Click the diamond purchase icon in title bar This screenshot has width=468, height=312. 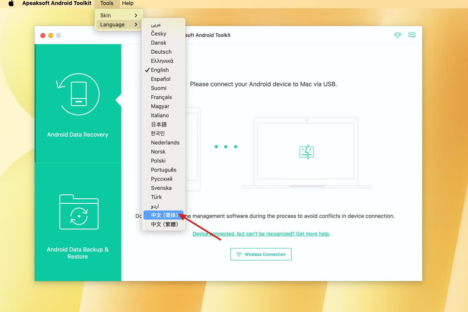point(397,35)
